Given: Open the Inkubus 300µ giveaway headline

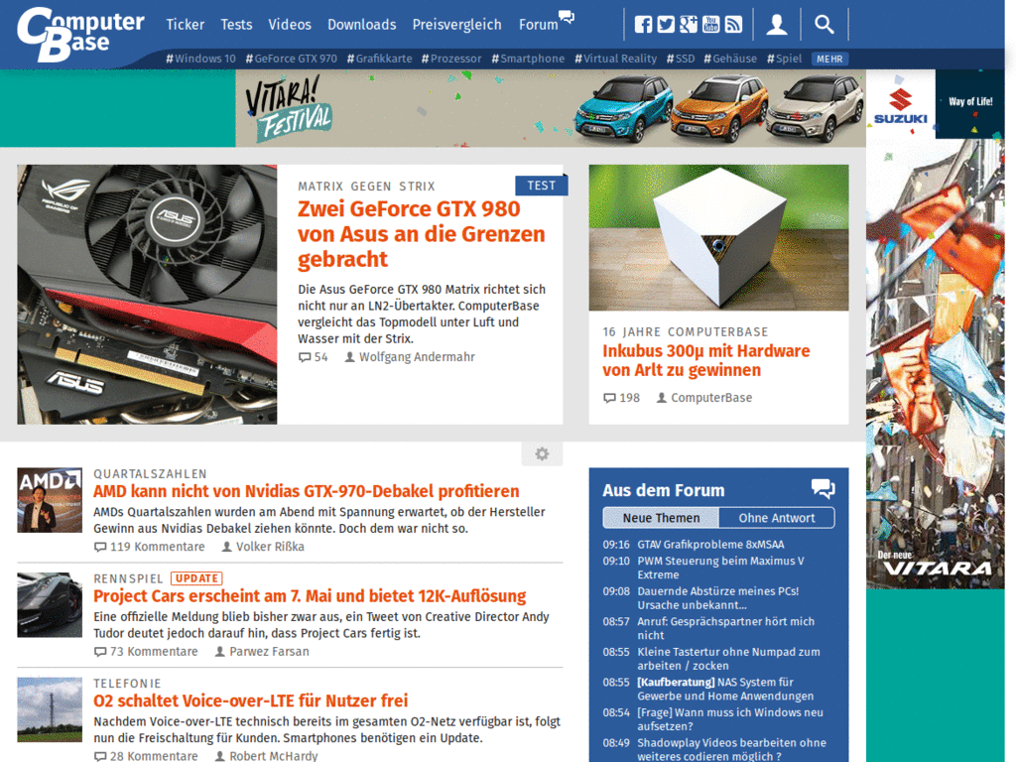Looking at the screenshot, I should click(705, 360).
